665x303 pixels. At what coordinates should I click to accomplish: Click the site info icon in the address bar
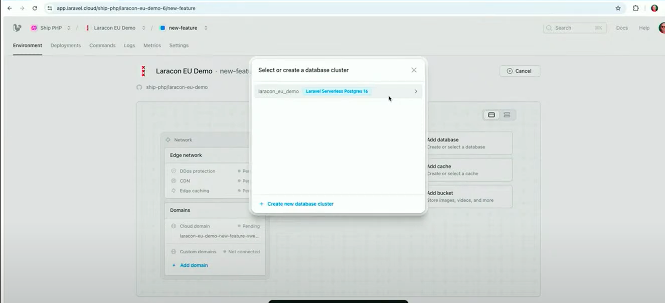[50, 8]
